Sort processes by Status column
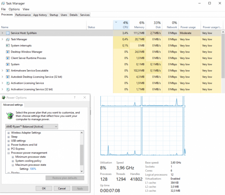The image size is (225, 195). pos(100,25)
